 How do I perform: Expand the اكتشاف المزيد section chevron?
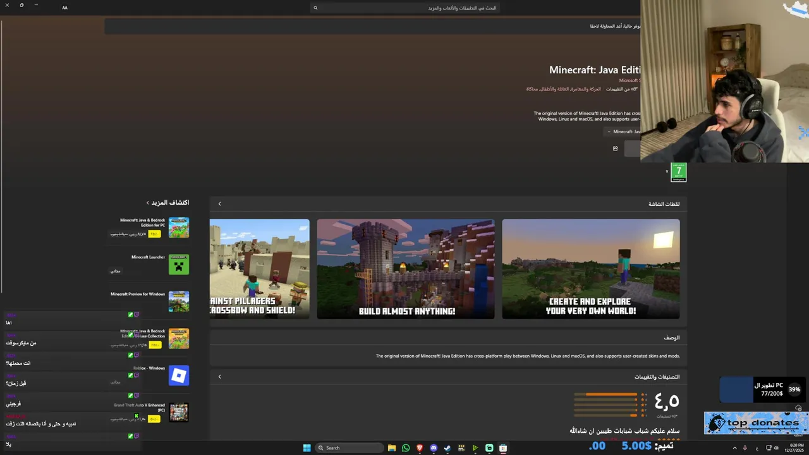tap(148, 203)
